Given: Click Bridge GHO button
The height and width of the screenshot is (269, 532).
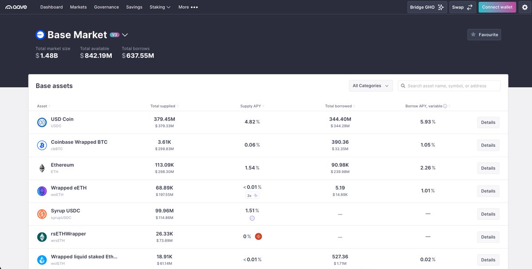Looking at the screenshot, I should [427, 7].
